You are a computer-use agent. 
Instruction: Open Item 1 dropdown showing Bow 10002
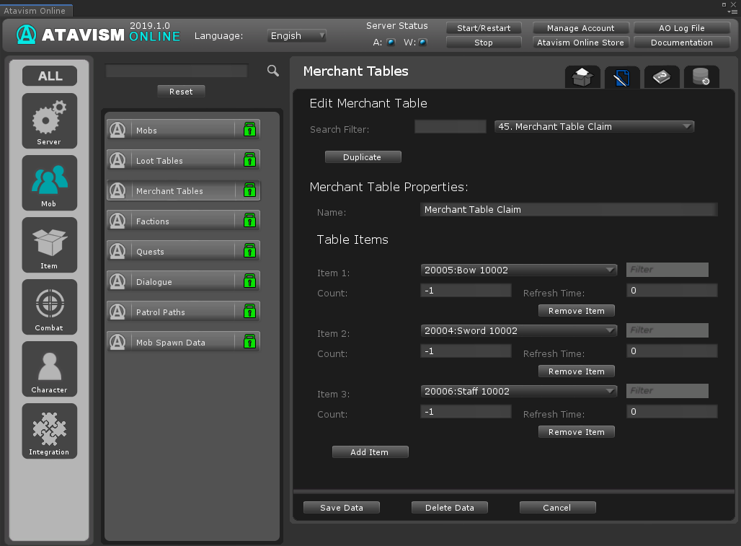coord(519,270)
